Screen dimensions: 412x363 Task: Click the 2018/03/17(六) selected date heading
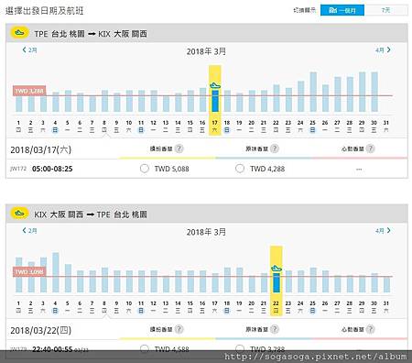click(41, 149)
